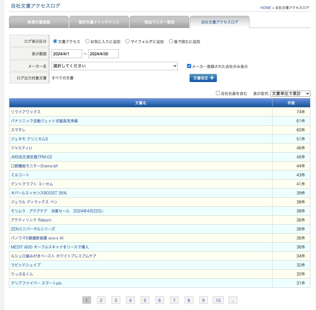Open パナソニック自動ジェット式器具洗浄器 link
The height and width of the screenshot is (310, 316).
click(x=44, y=121)
